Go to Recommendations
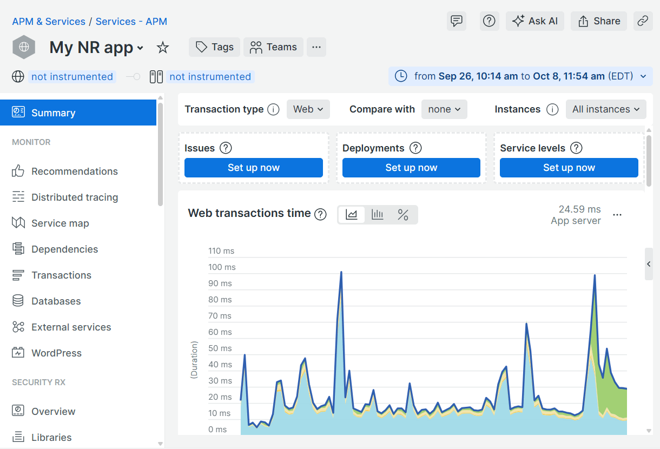The width and height of the screenshot is (660, 449). 75,171
